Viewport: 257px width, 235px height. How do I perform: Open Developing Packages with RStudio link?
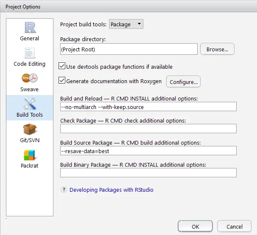(x=112, y=190)
